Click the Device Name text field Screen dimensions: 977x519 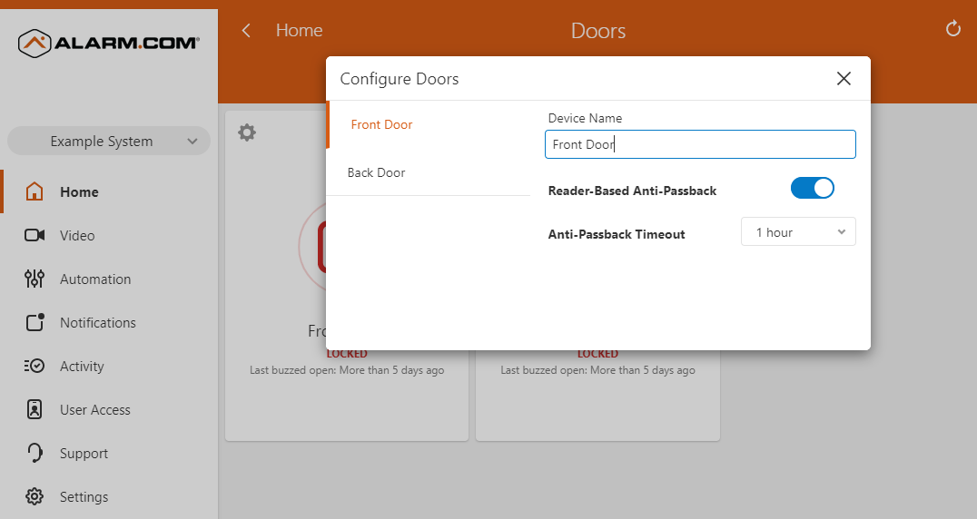700,144
